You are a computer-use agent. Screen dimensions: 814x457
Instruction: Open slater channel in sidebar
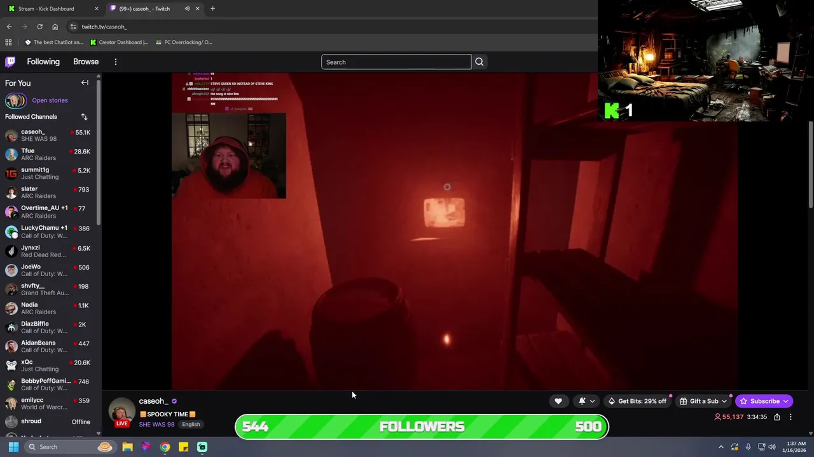pos(48,192)
